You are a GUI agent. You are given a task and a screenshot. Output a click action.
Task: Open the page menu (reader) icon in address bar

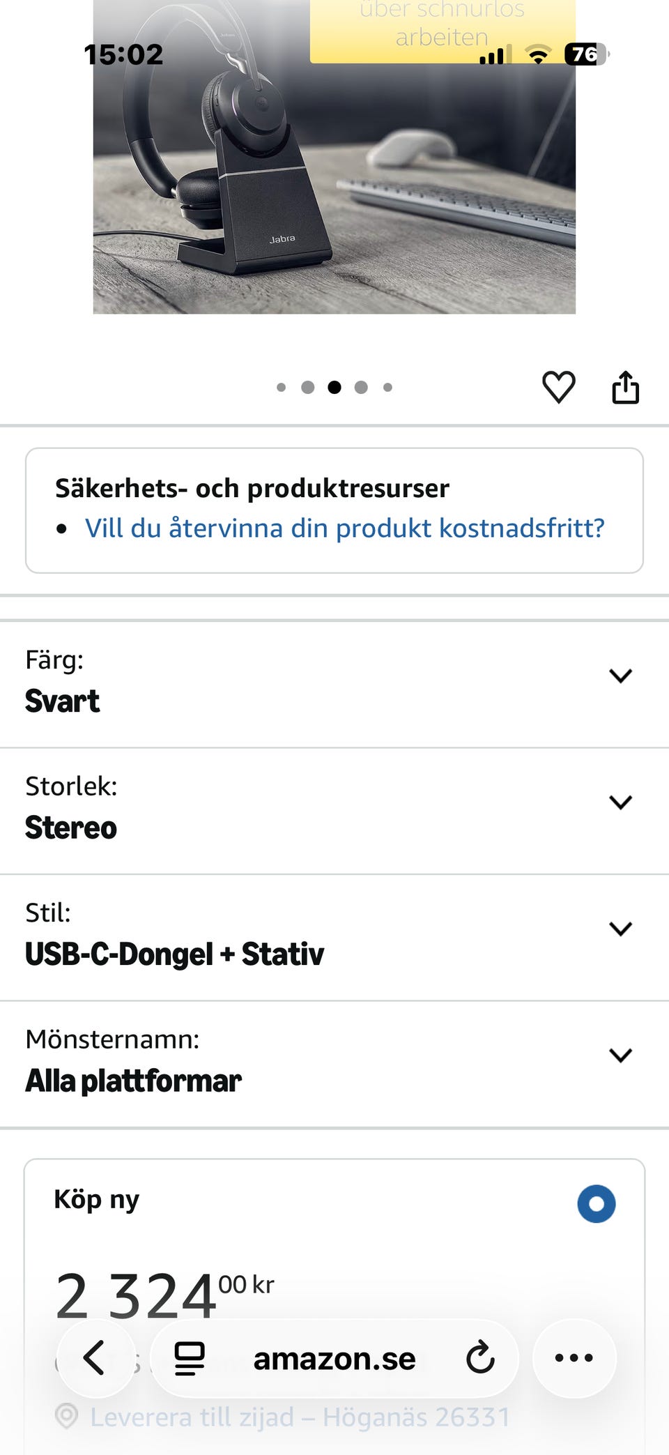pyautogui.click(x=190, y=1358)
